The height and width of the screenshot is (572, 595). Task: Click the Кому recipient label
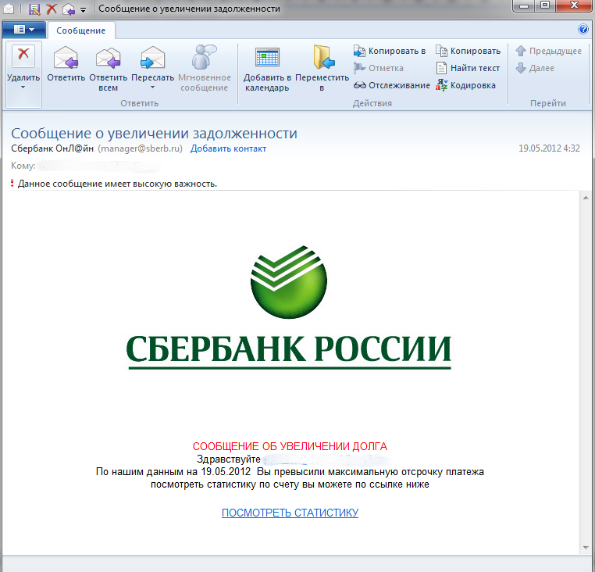[23, 166]
